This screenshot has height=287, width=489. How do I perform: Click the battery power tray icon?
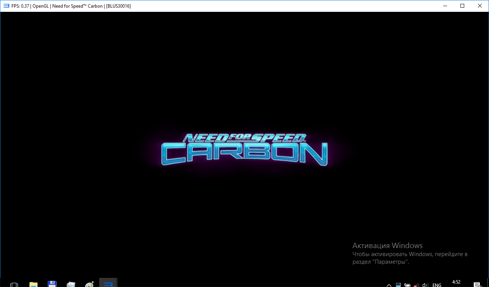(407, 285)
